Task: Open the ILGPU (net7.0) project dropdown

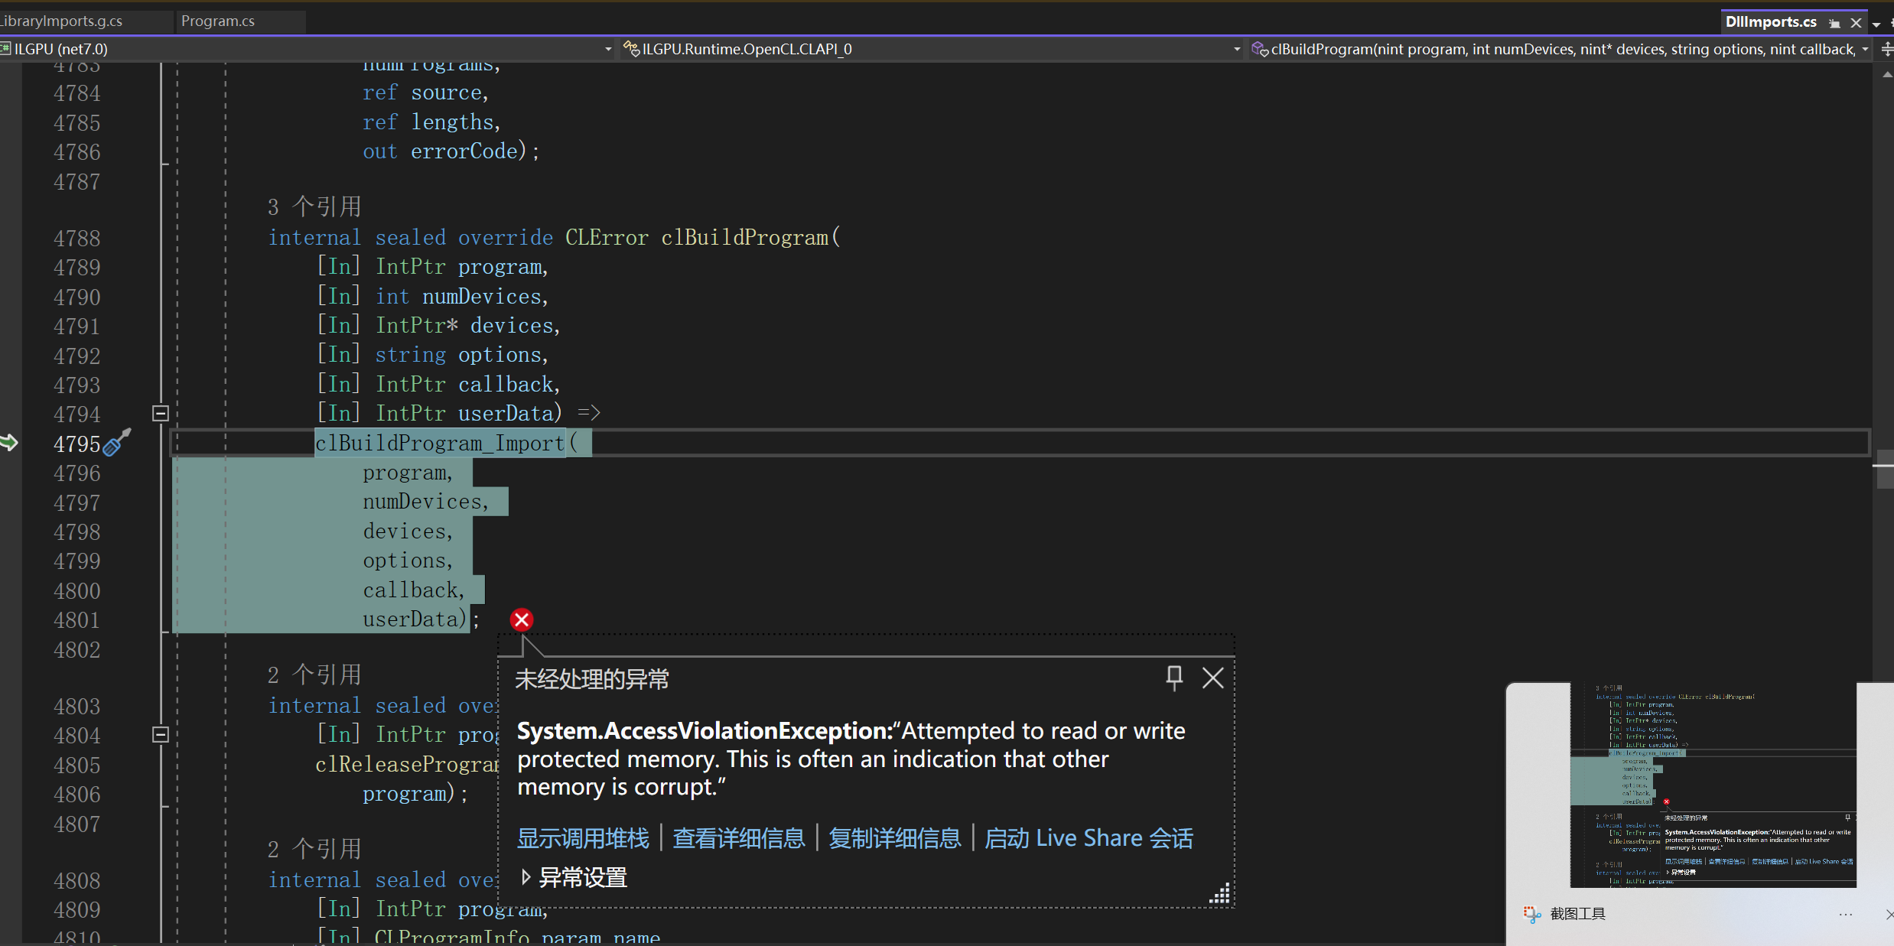Action: click(608, 50)
